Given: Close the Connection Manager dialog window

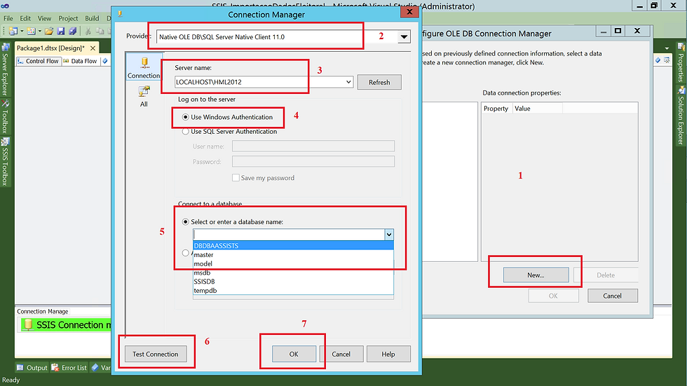Looking at the screenshot, I should (x=409, y=12).
